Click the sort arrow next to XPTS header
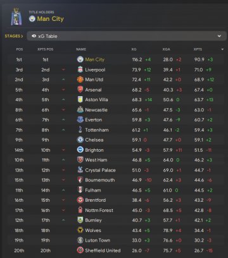Screen dimensions: 228x258 point(222,49)
